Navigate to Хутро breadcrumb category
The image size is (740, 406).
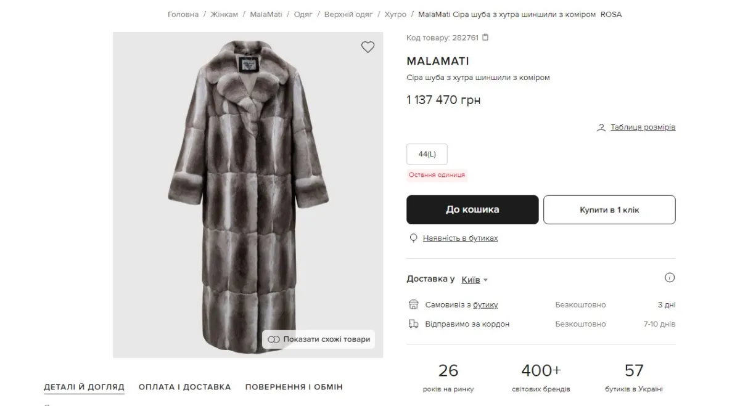pyautogui.click(x=395, y=14)
